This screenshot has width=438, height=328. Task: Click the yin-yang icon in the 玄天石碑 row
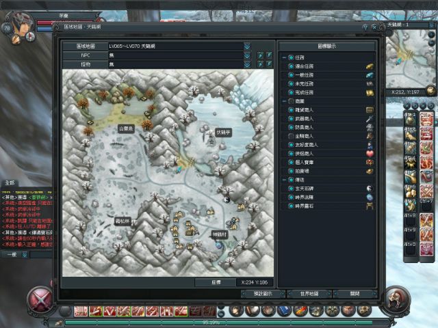click(x=370, y=189)
